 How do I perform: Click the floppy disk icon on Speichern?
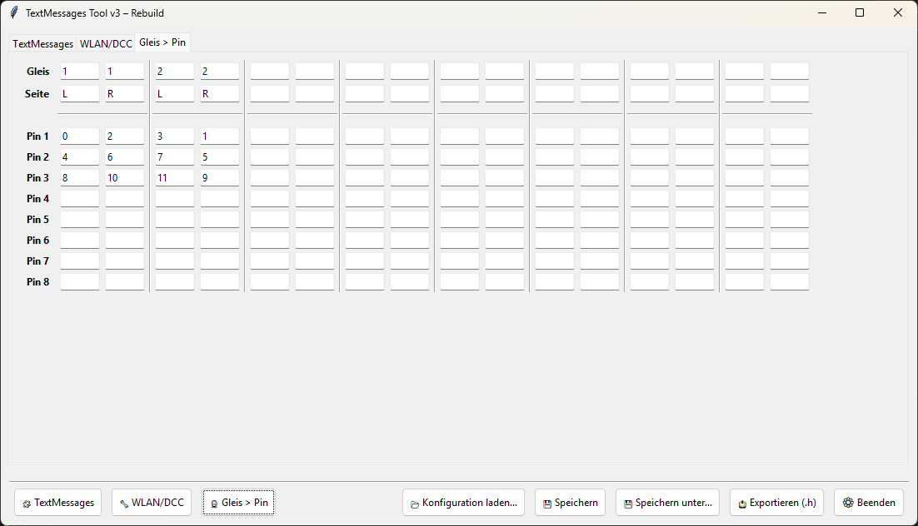tap(546, 504)
